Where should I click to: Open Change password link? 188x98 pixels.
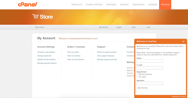(44, 56)
